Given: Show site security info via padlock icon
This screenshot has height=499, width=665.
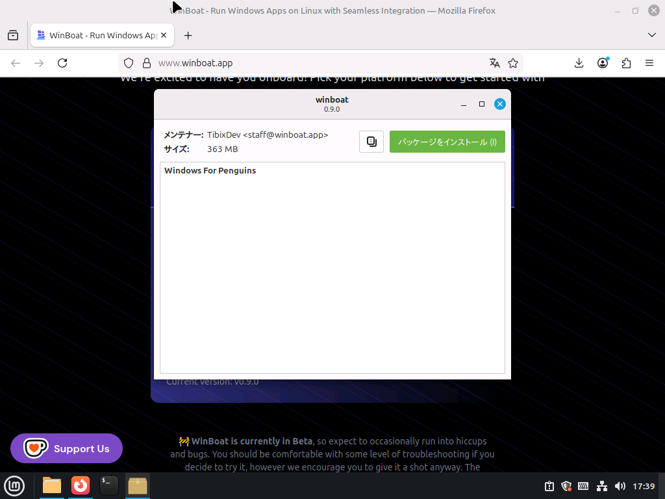Looking at the screenshot, I should [x=147, y=63].
